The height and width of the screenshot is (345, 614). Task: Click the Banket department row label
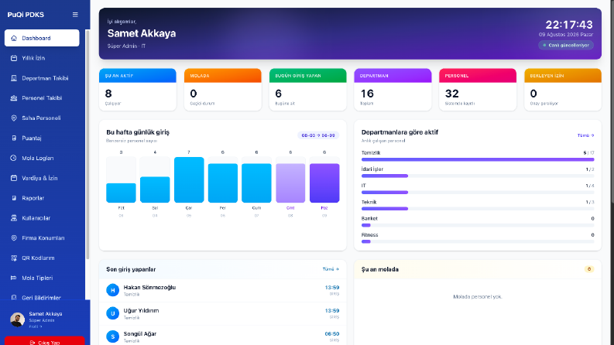(369, 219)
